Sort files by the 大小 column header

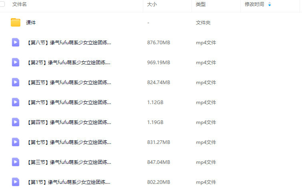pyautogui.click(x=152, y=4)
